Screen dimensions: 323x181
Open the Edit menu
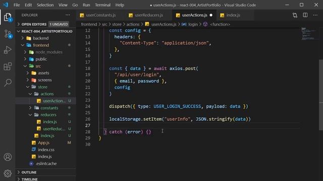click(28, 5)
